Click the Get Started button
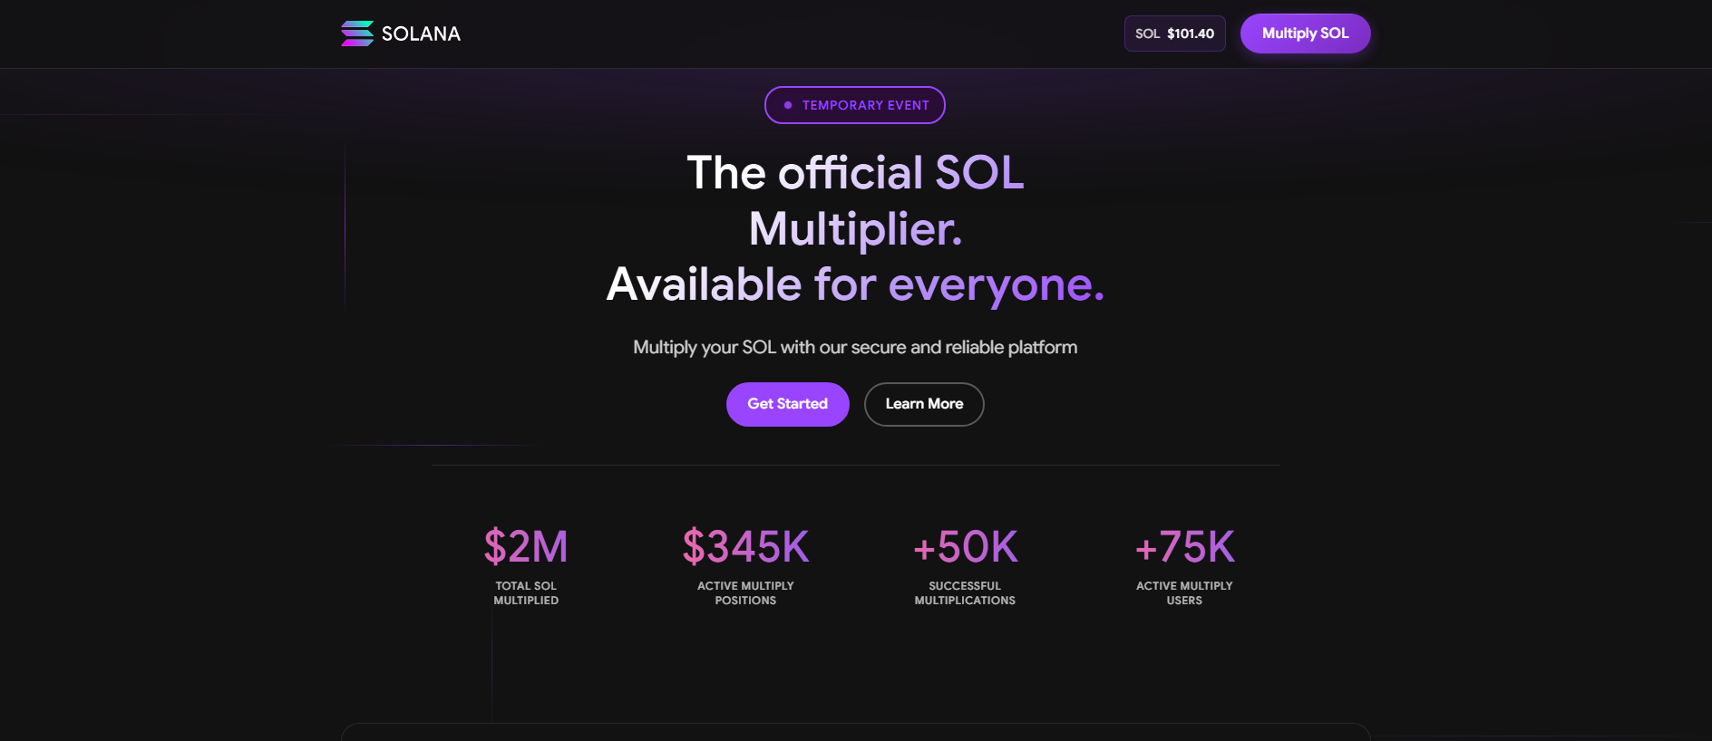 (x=787, y=404)
